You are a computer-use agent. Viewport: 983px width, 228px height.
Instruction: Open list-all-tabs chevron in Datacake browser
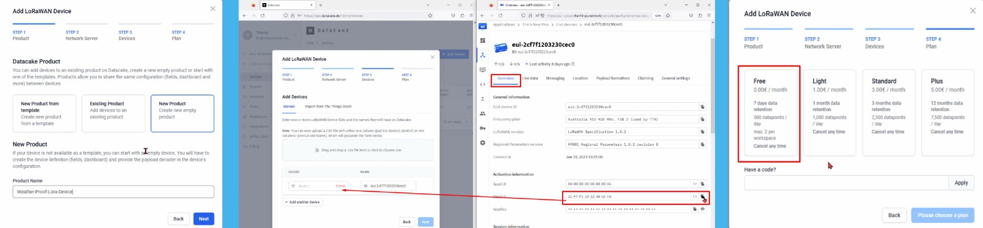coord(428,5)
